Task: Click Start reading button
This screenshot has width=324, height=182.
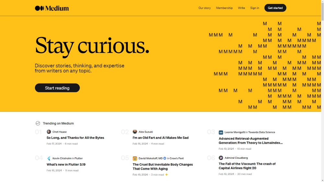Action: 57,88
